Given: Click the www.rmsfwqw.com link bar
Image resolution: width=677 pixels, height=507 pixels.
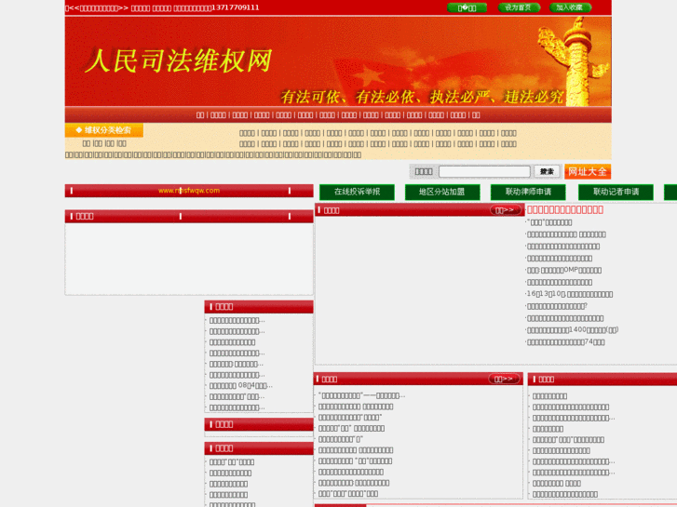Looking at the screenshot, I should [189, 191].
